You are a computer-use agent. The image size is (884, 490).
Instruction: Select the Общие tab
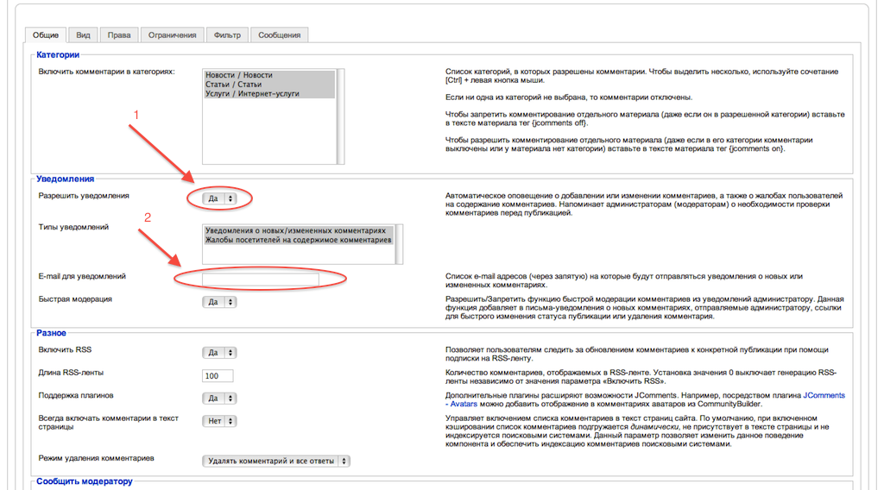coord(45,35)
